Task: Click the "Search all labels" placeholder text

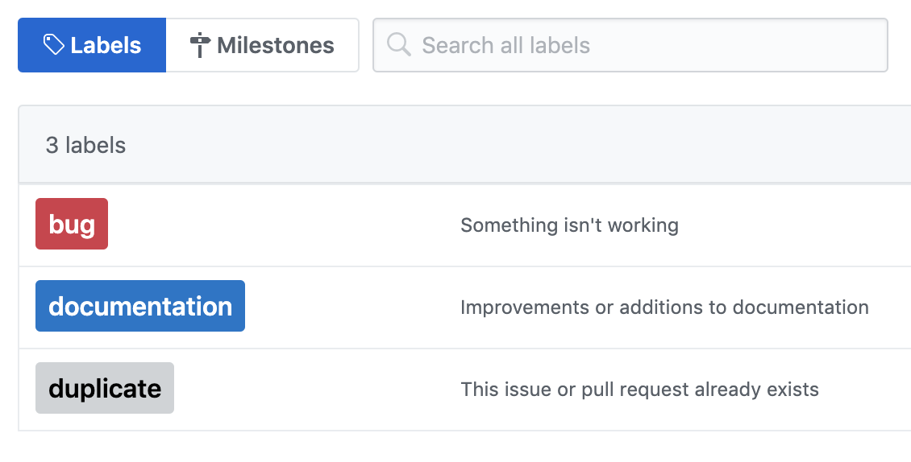Action: click(x=505, y=45)
